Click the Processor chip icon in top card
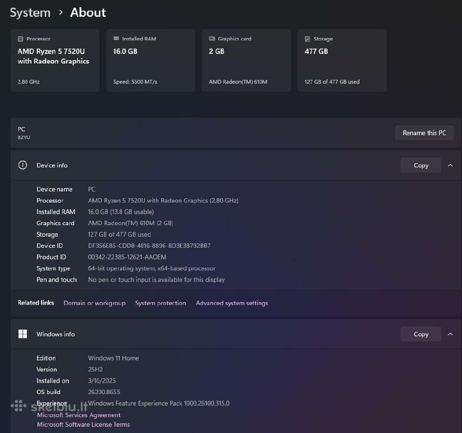The width and height of the screenshot is (462, 433). pyautogui.click(x=20, y=39)
